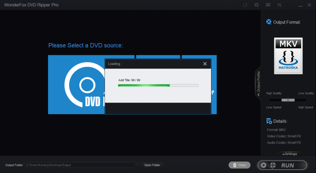
Task: Minimize the WonderFox DVD Ripper window
Action: coord(300,5)
